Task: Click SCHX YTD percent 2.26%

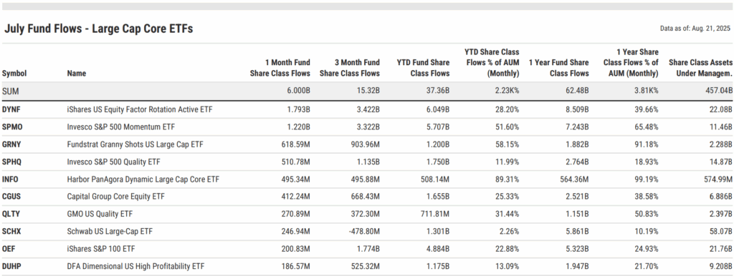Action: (x=510, y=231)
